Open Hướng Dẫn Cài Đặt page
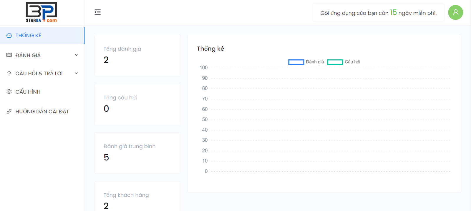471x211 pixels. coord(42,112)
